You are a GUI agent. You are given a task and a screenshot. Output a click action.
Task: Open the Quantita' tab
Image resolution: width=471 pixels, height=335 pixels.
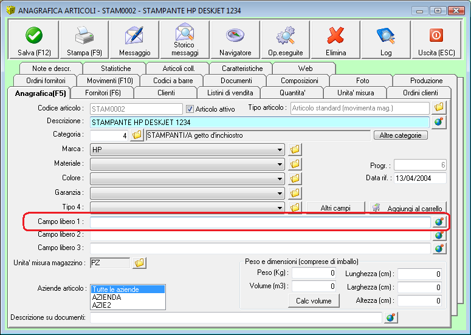[292, 93]
